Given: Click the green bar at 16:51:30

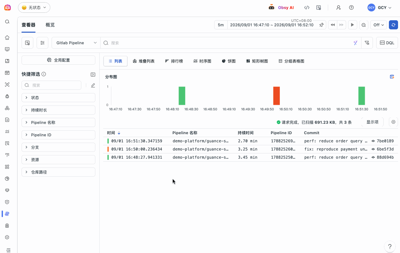Looking at the screenshot, I should pyautogui.click(x=361, y=96).
